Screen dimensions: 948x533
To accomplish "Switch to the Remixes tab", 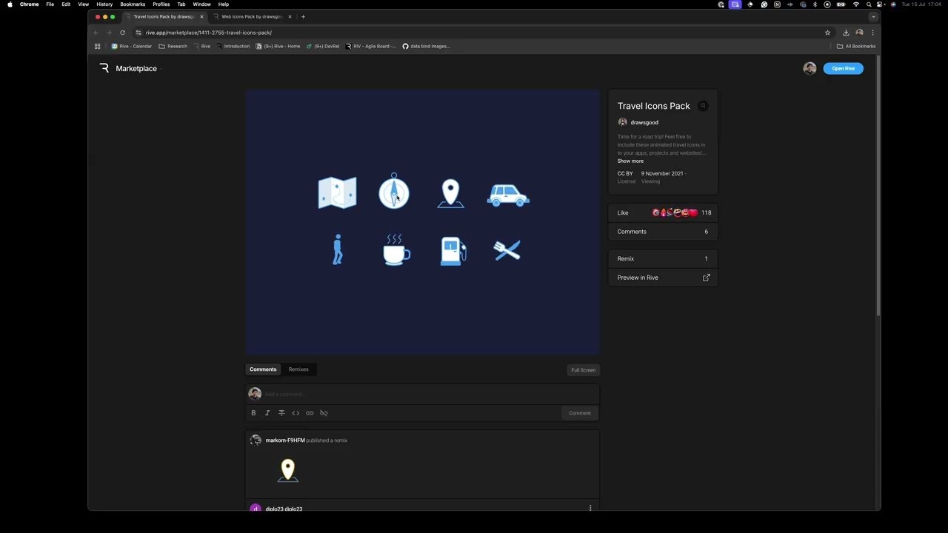I will point(298,369).
